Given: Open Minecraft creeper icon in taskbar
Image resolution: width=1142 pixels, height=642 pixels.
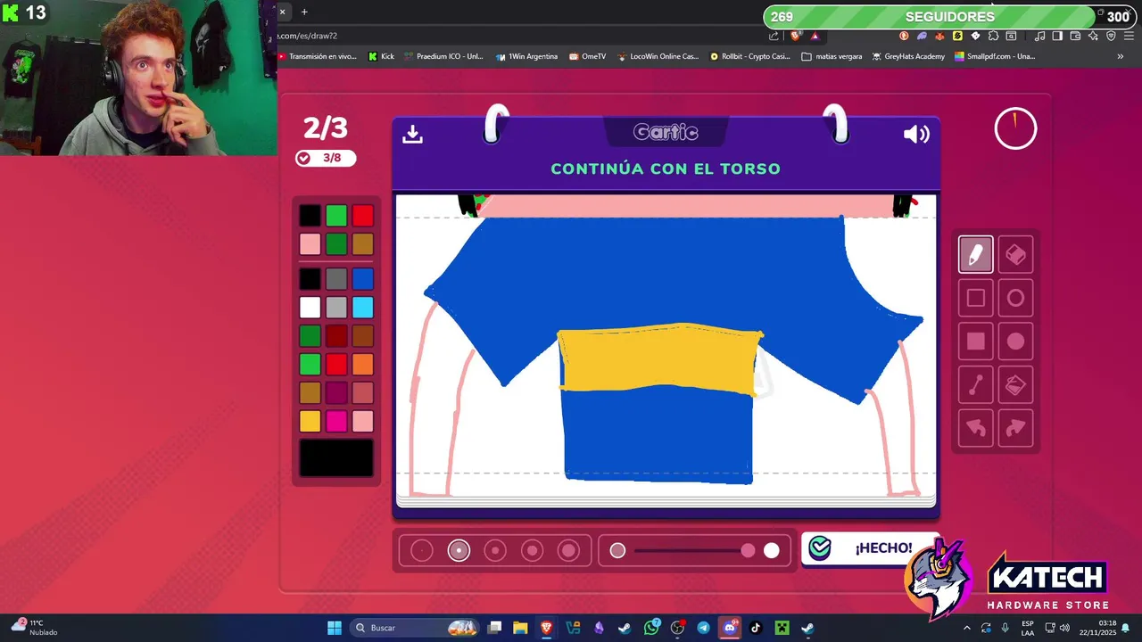Looking at the screenshot, I should pyautogui.click(x=782, y=628).
